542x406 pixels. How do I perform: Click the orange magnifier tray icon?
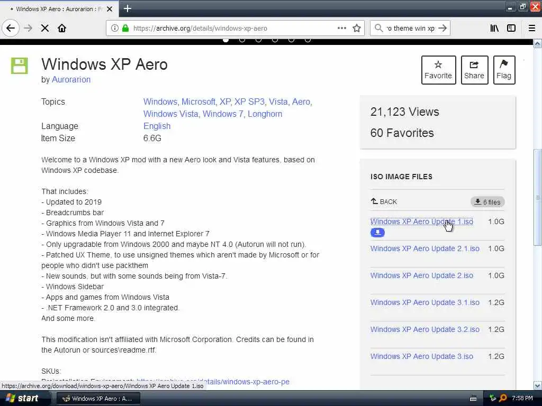[x=503, y=399]
